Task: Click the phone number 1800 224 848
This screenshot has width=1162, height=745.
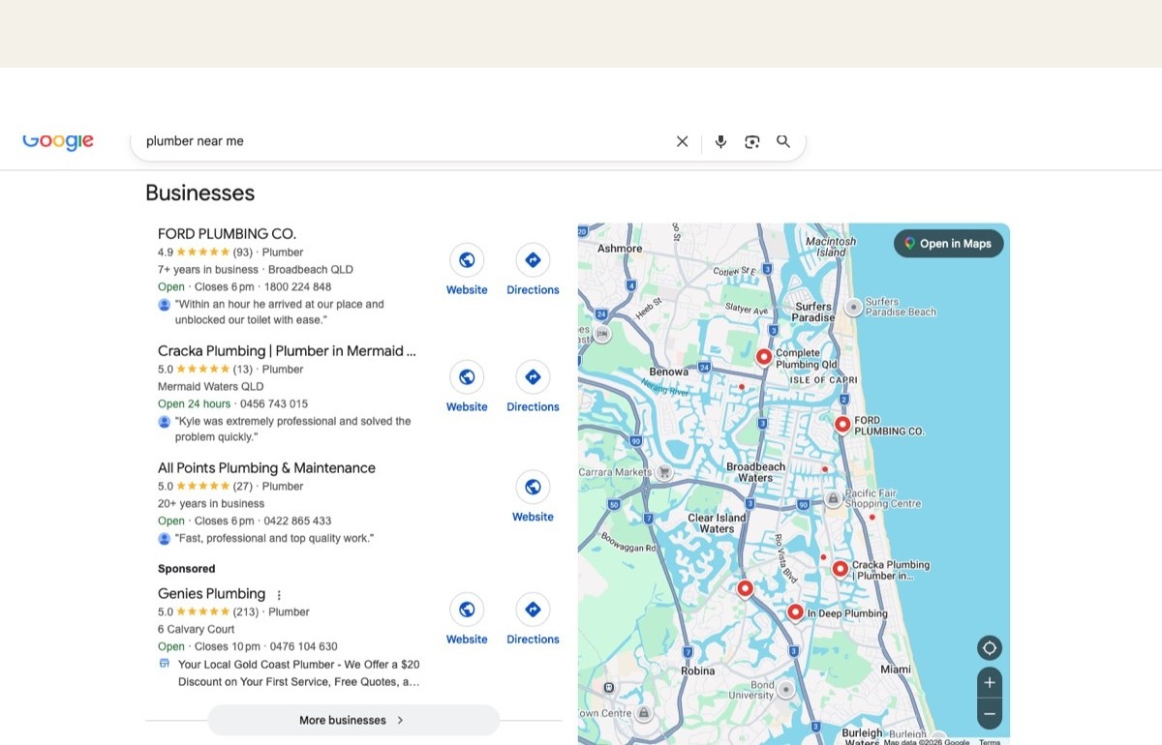Action: point(297,287)
